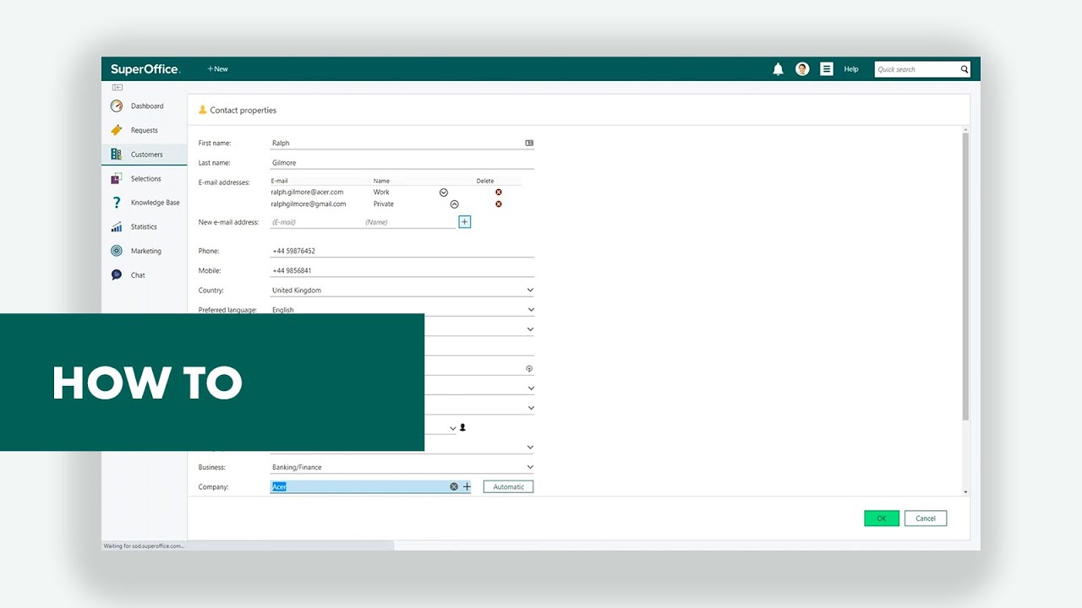Click the Customers building icon
Viewport: 1082px width, 608px height.
pyautogui.click(x=117, y=155)
